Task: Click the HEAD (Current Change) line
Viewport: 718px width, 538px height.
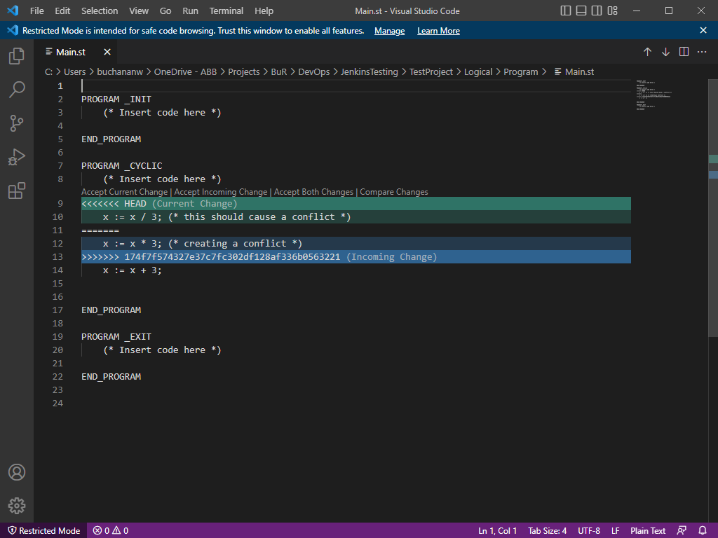Action: [355, 204]
